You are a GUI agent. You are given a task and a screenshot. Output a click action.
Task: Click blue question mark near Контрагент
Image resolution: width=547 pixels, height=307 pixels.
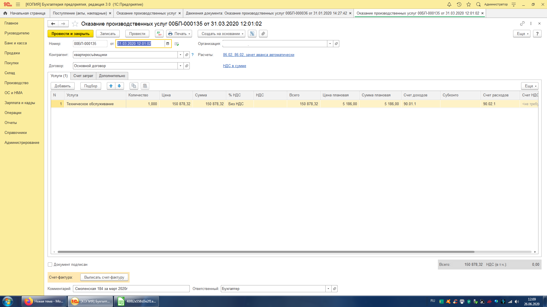pos(193,55)
